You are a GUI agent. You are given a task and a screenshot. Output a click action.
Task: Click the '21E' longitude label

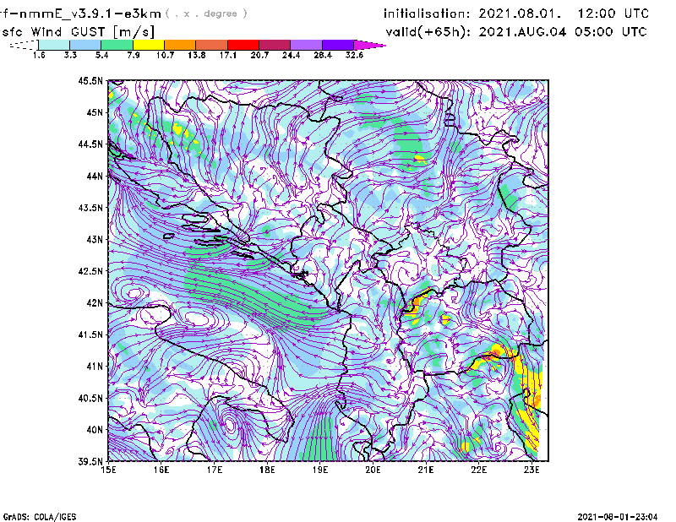click(426, 470)
